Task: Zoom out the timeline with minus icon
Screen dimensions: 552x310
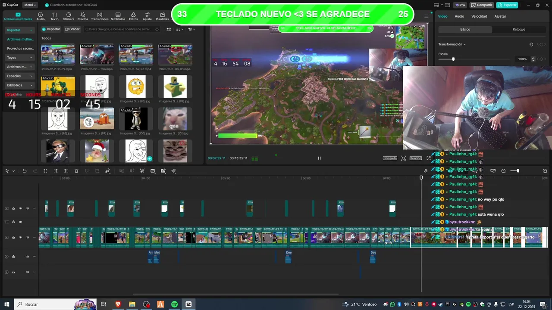Action: click(503, 171)
